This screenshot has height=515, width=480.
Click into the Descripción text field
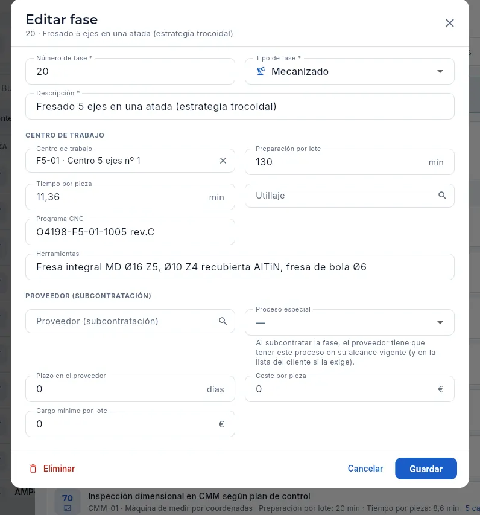(240, 106)
